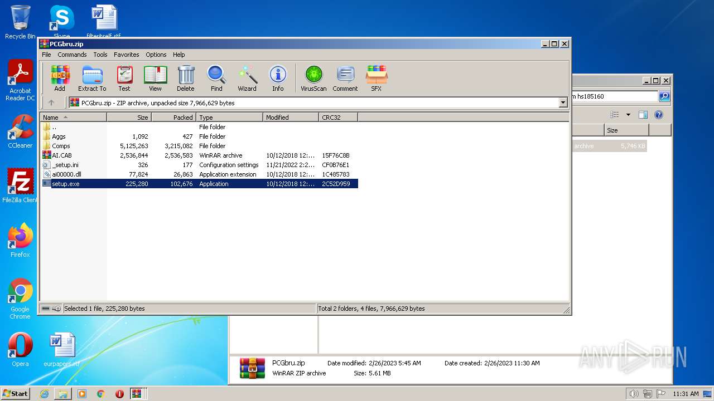
Task: Open Internet Explorer from taskbar
Action: point(44,394)
